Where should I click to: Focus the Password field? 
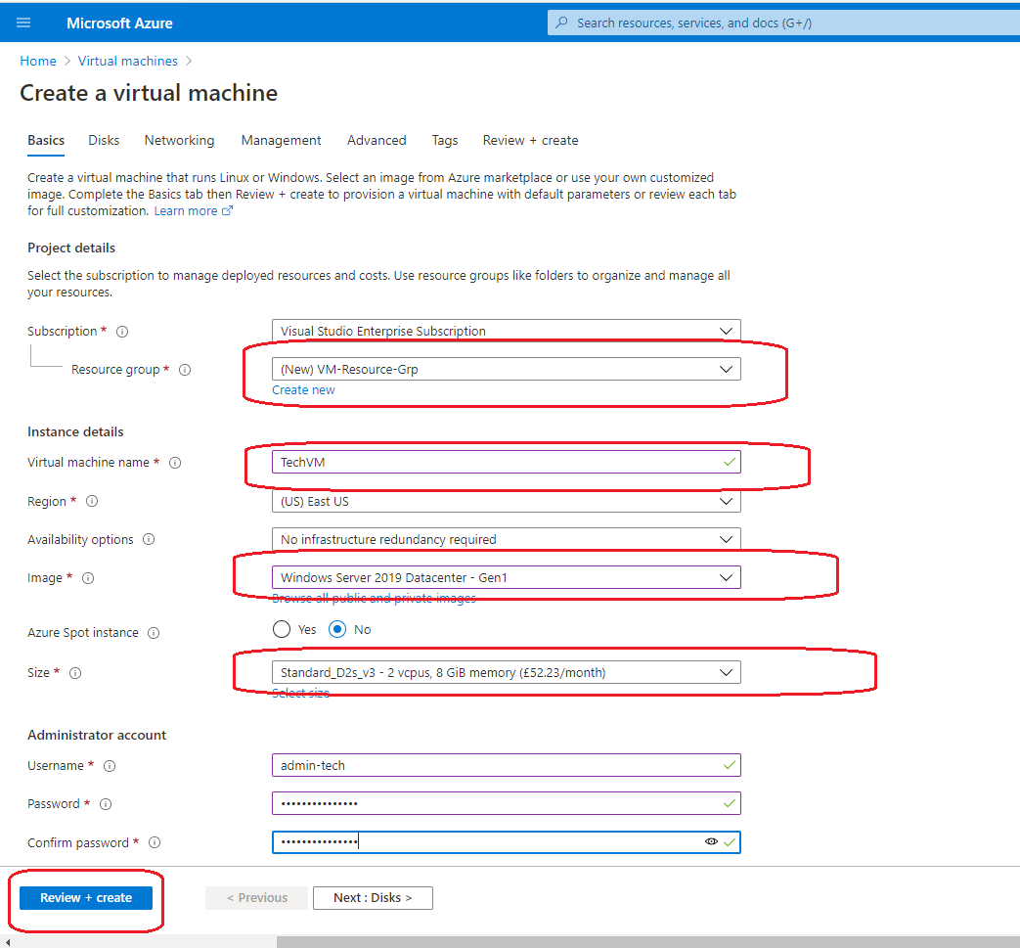[507, 803]
